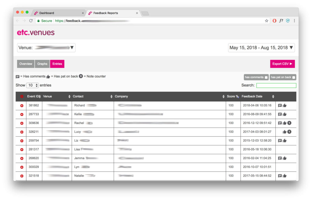312x200 pixels.
Task: Switch to the Graphs tab
Action: pos(42,64)
